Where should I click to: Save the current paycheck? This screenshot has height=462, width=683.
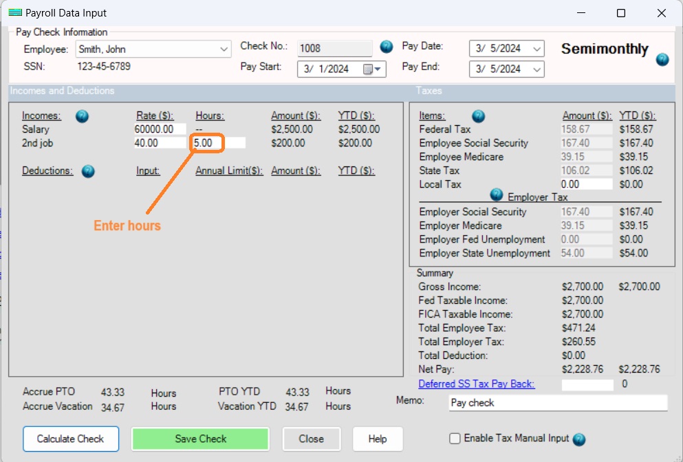coord(199,439)
